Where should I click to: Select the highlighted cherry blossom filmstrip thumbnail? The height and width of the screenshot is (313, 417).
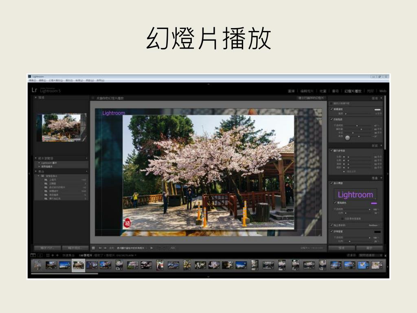tap(79, 265)
